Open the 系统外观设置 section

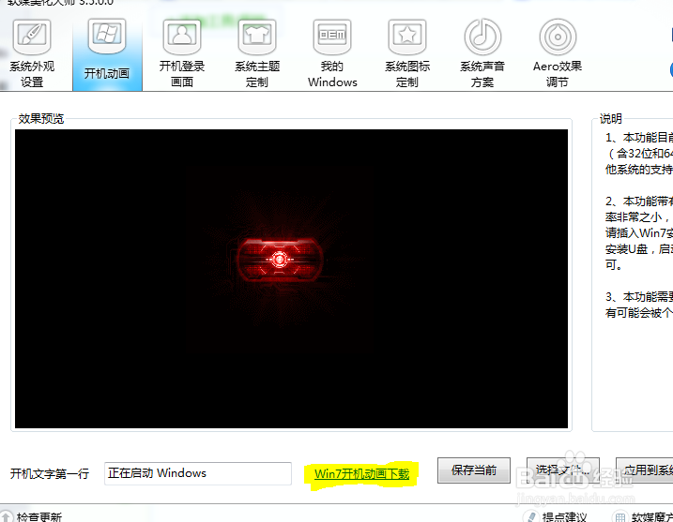click(32, 53)
